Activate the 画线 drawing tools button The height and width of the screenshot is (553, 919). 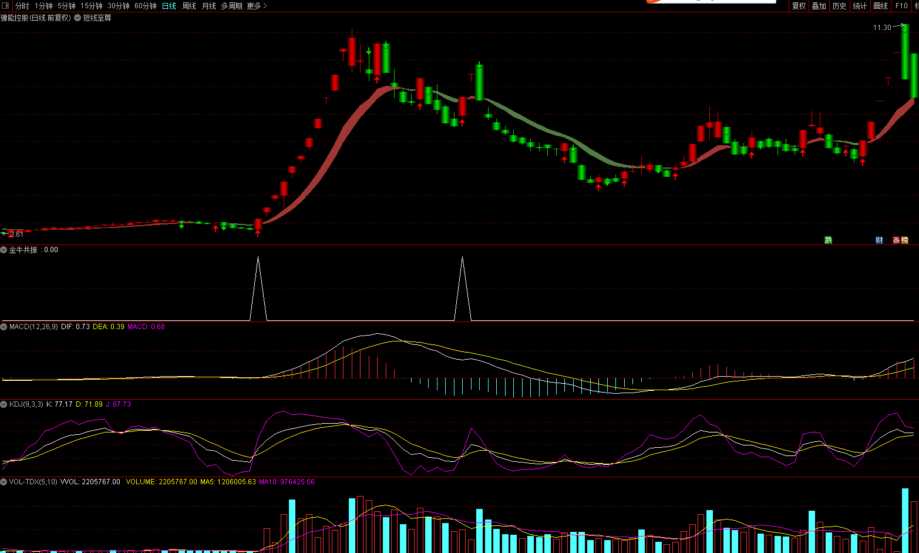[x=881, y=6]
